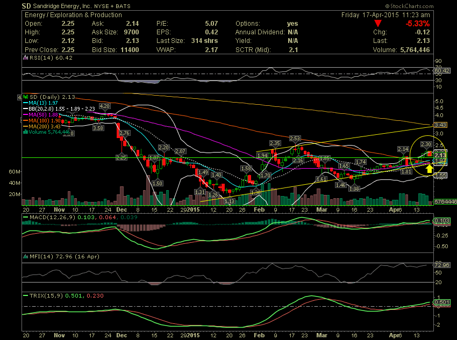Click the MA(50) legend entry
The width and height of the screenshot is (457, 340).
[40, 115]
